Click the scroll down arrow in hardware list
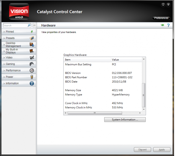176x156 pixels. pos(144,109)
